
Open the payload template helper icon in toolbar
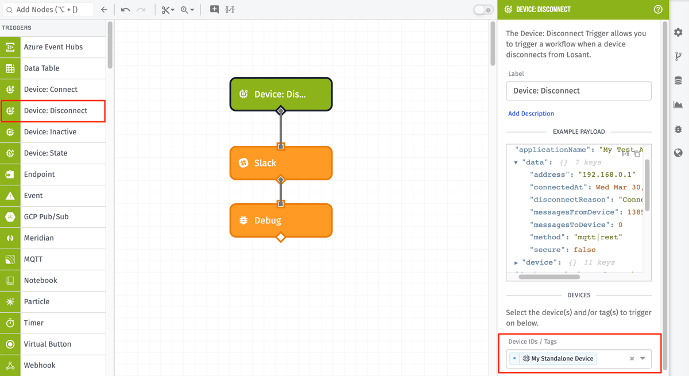(230, 9)
